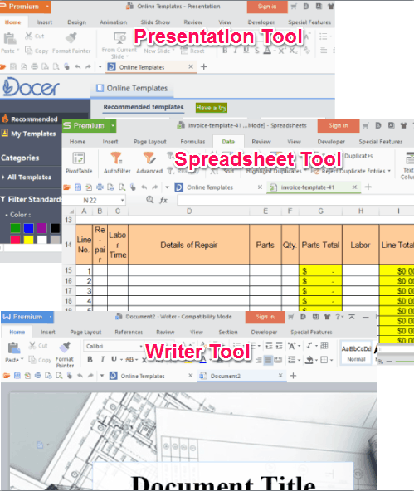Screen dimensions: 414x491
Task: Click print icon in Writer quick toolbar
Action: pyautogui.click(x=38, y=376)
